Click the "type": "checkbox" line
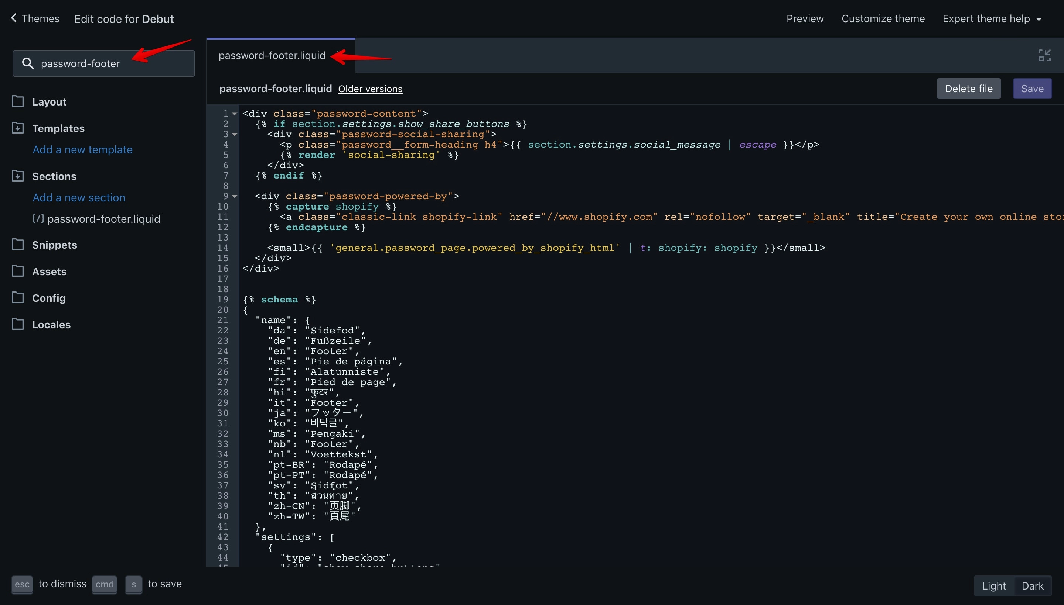The image size is (1064, 605). pos(338,558)
